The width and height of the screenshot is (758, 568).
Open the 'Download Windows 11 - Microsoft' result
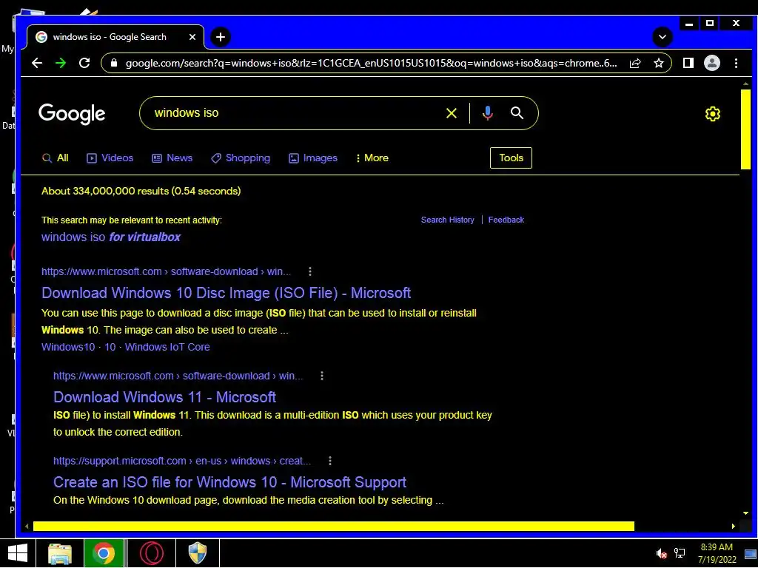click(x=164, y=397)
